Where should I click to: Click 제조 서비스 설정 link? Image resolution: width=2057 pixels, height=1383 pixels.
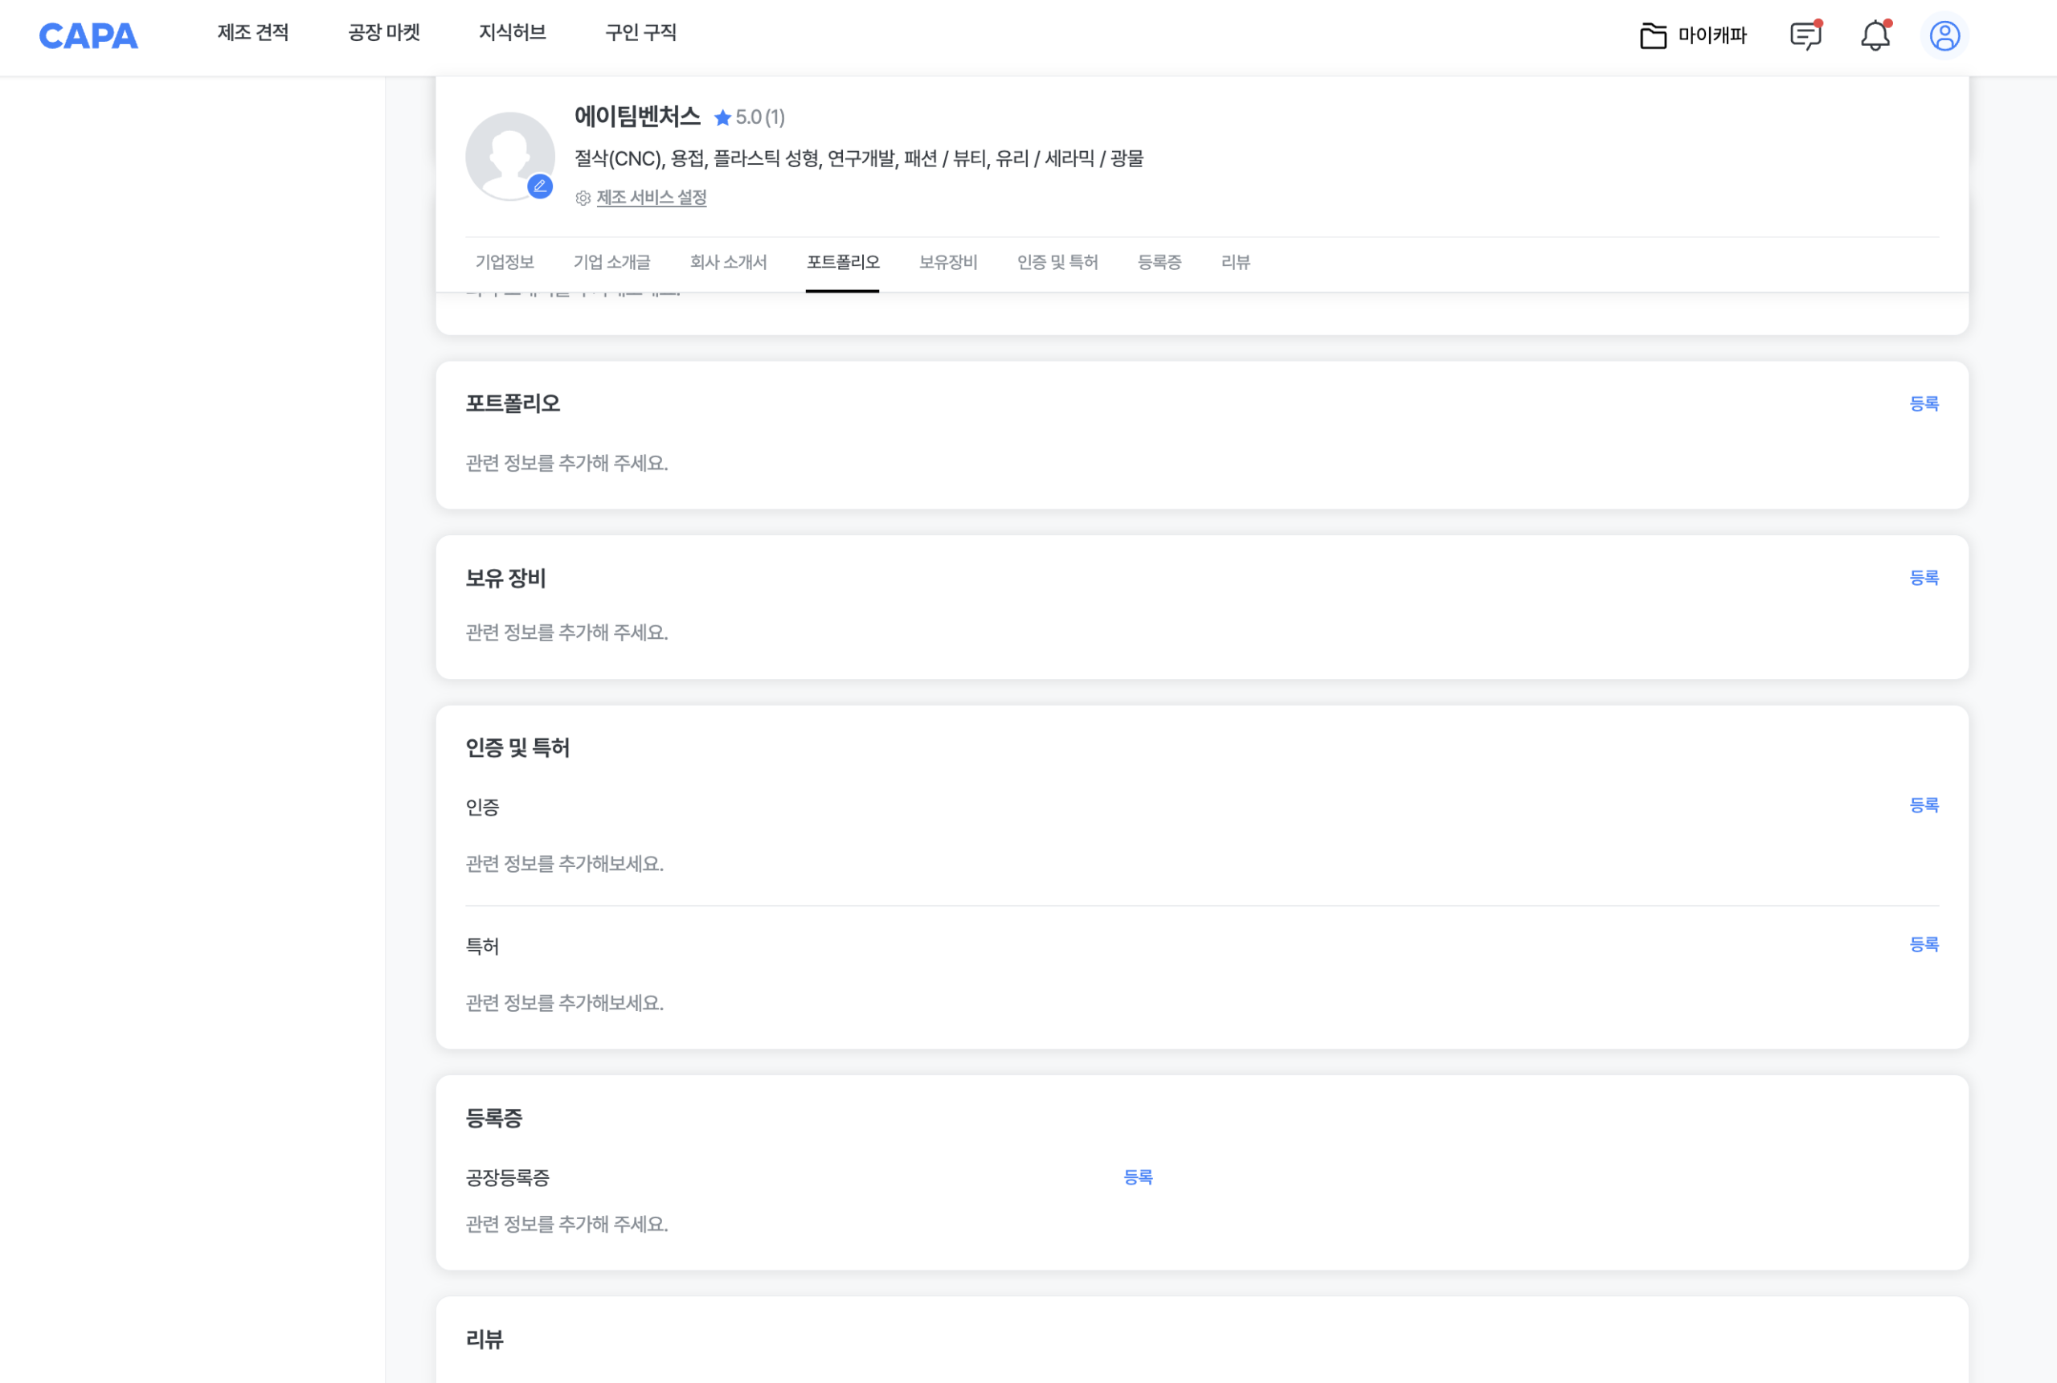(x=651, y=198)
